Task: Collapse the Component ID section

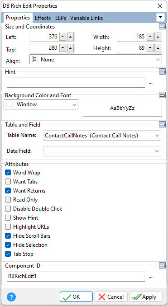Action: (162, 265)
